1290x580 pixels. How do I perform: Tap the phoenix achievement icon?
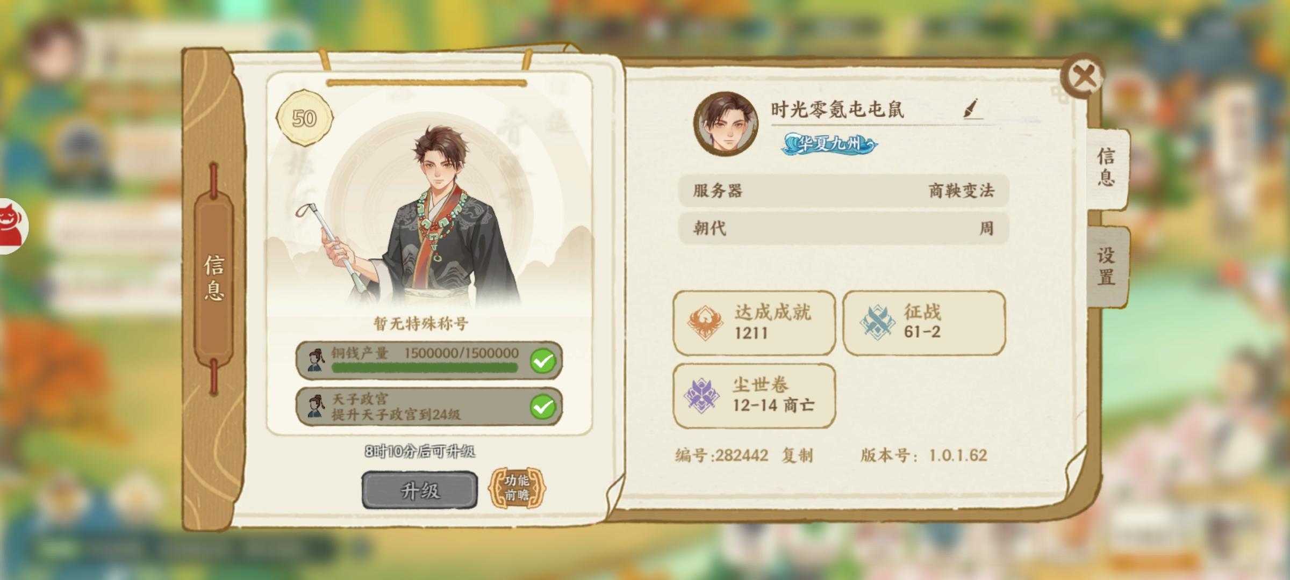tap(705, 322)
